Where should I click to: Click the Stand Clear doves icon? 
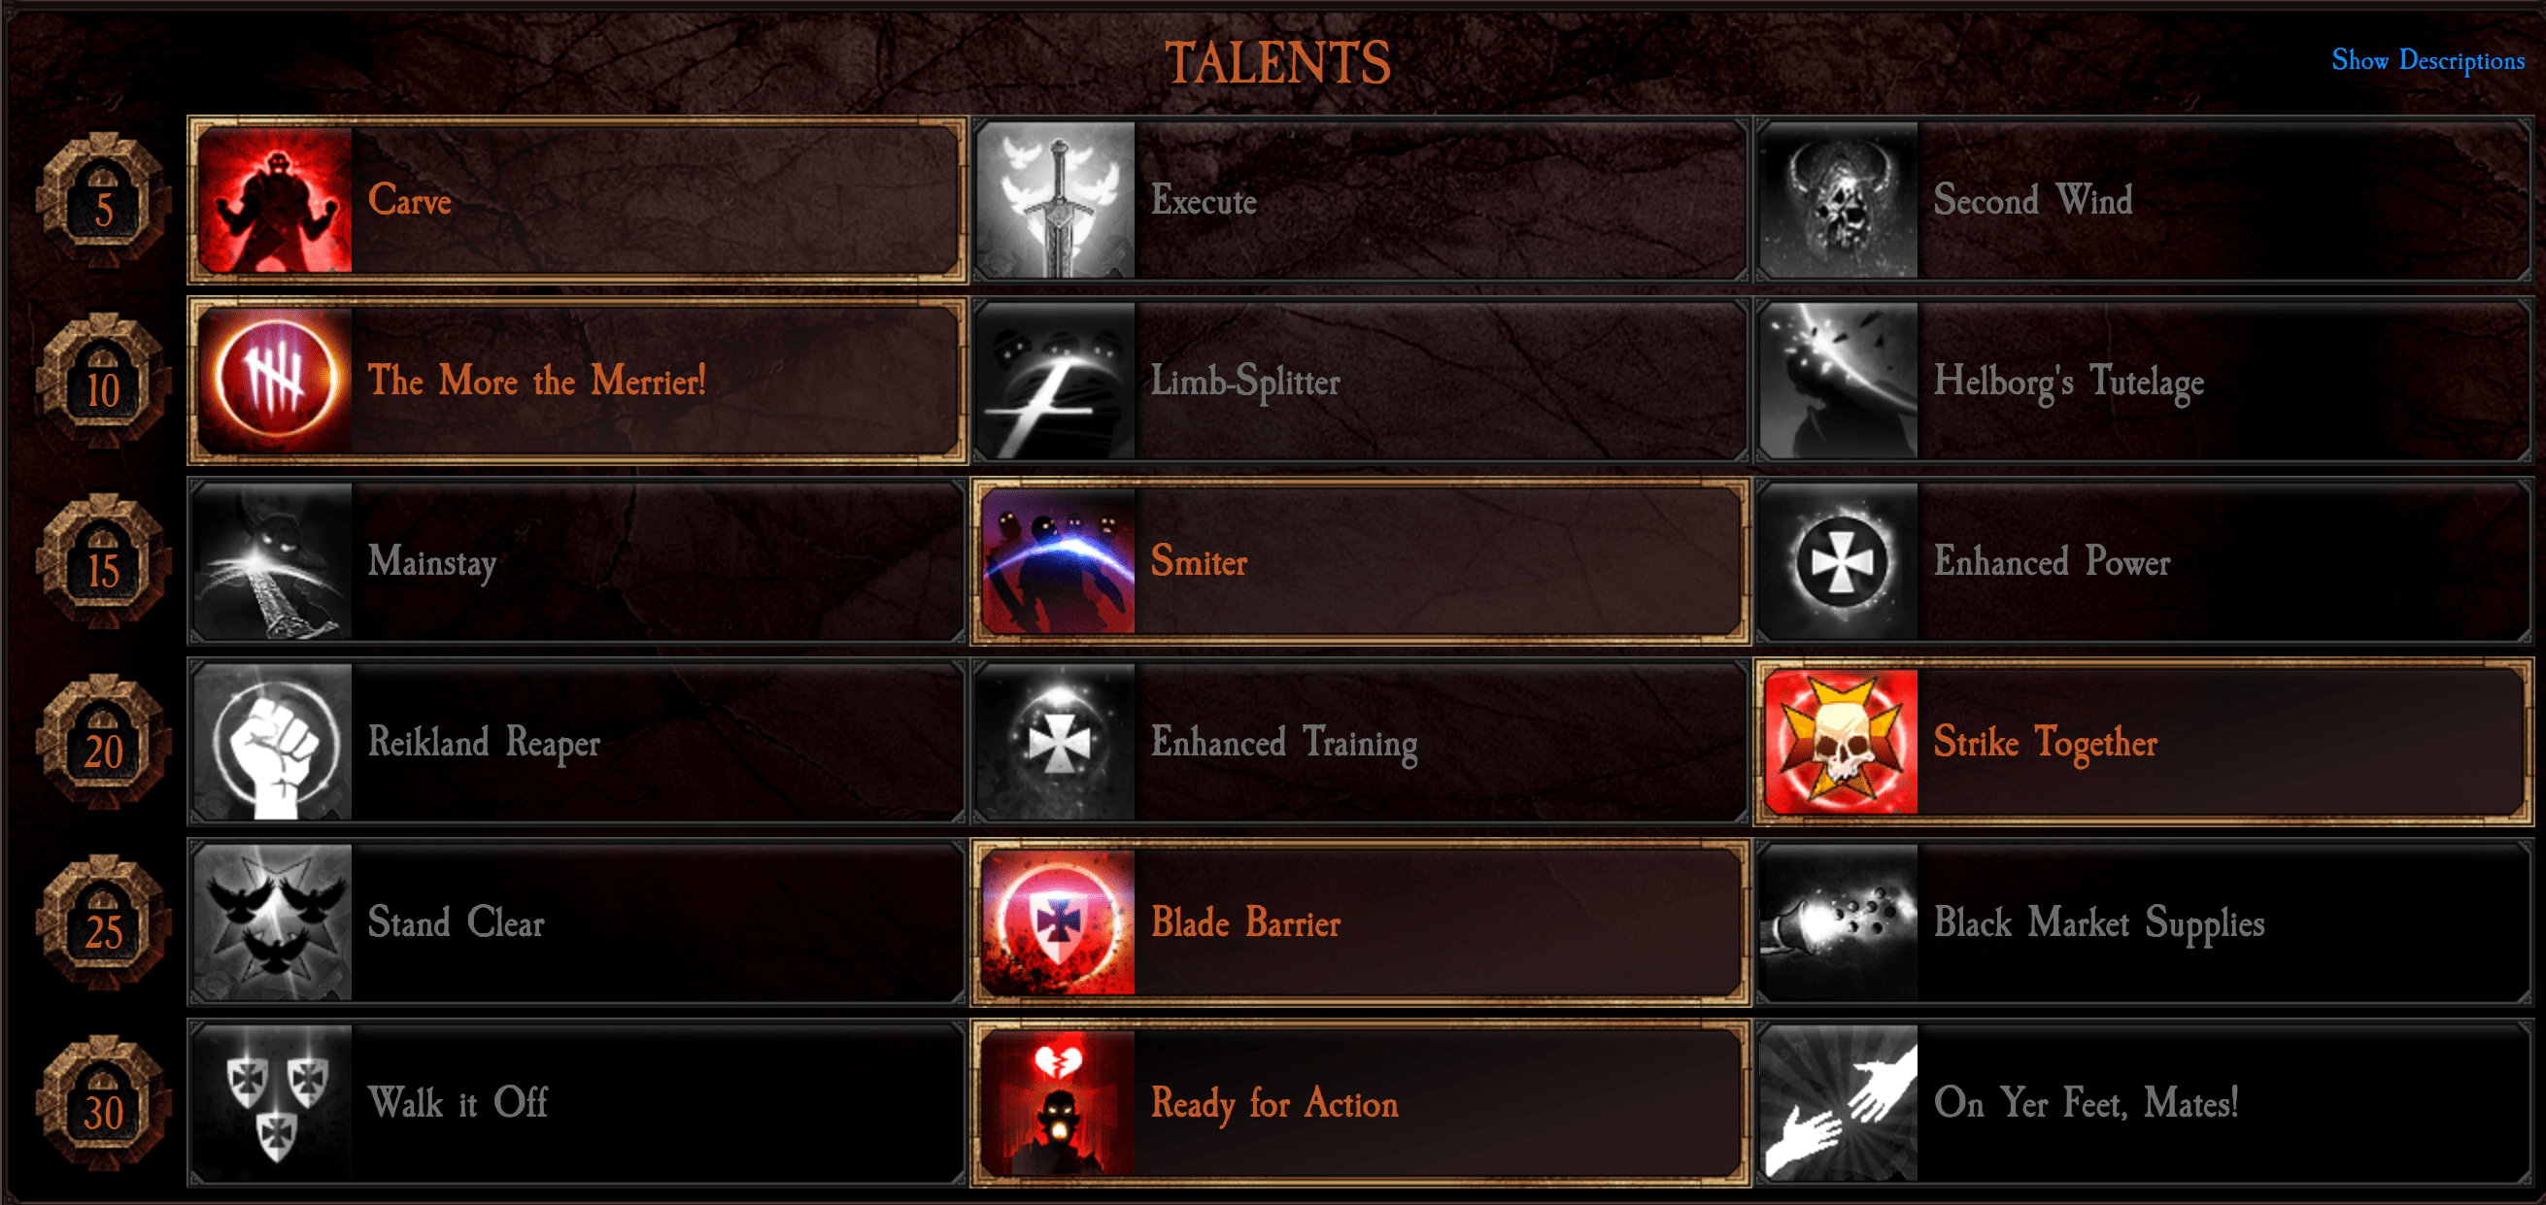click(x=275, y=922)
